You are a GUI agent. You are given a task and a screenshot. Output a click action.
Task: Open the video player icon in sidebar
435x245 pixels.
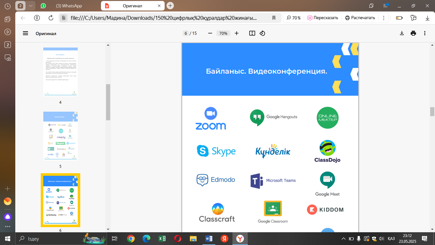coord(8,32)
